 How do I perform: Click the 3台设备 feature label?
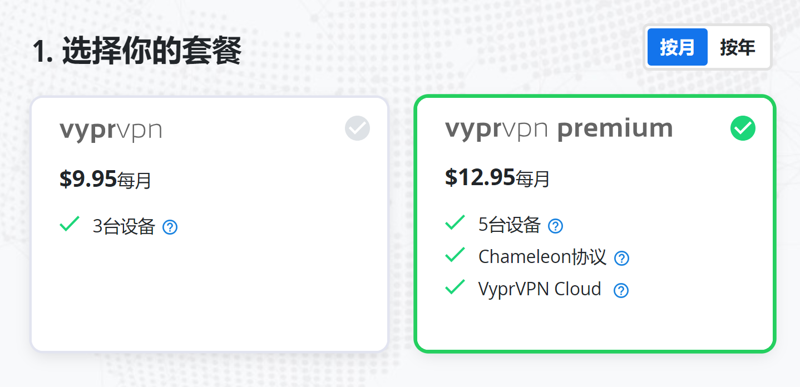(x=124, y=226)
